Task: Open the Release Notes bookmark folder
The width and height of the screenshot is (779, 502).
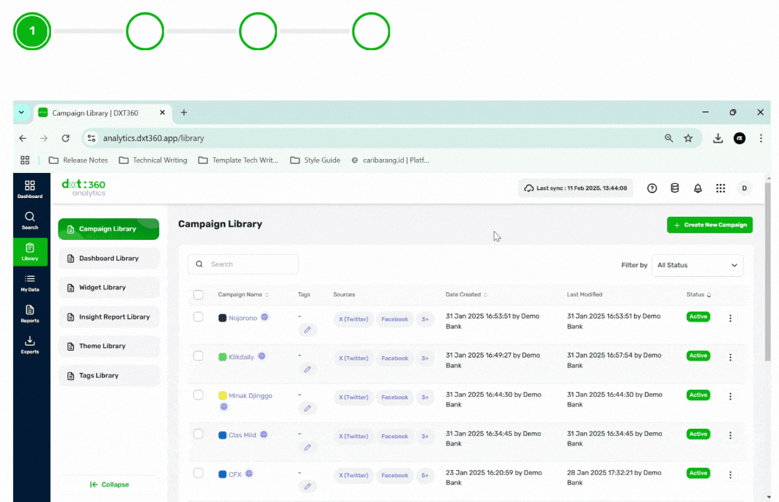Action: (79, 160)
